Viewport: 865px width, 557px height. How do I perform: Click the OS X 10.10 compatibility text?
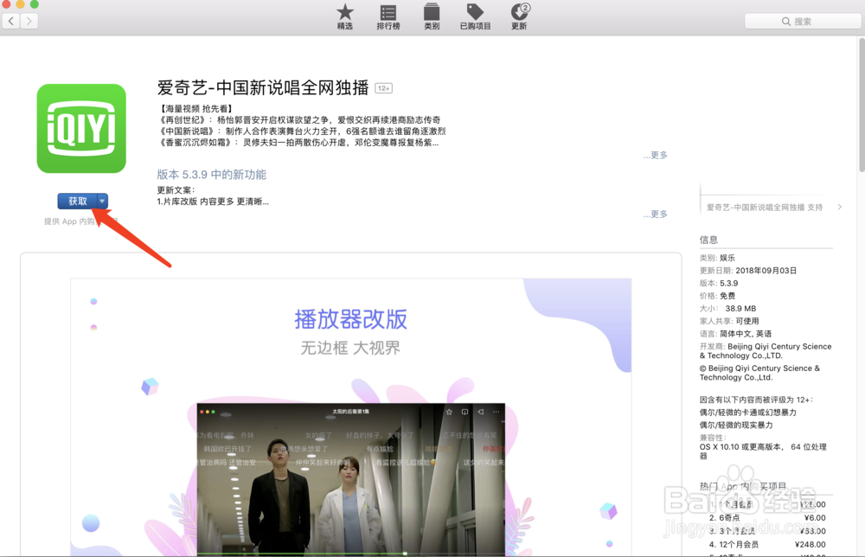tap(763, 451)
